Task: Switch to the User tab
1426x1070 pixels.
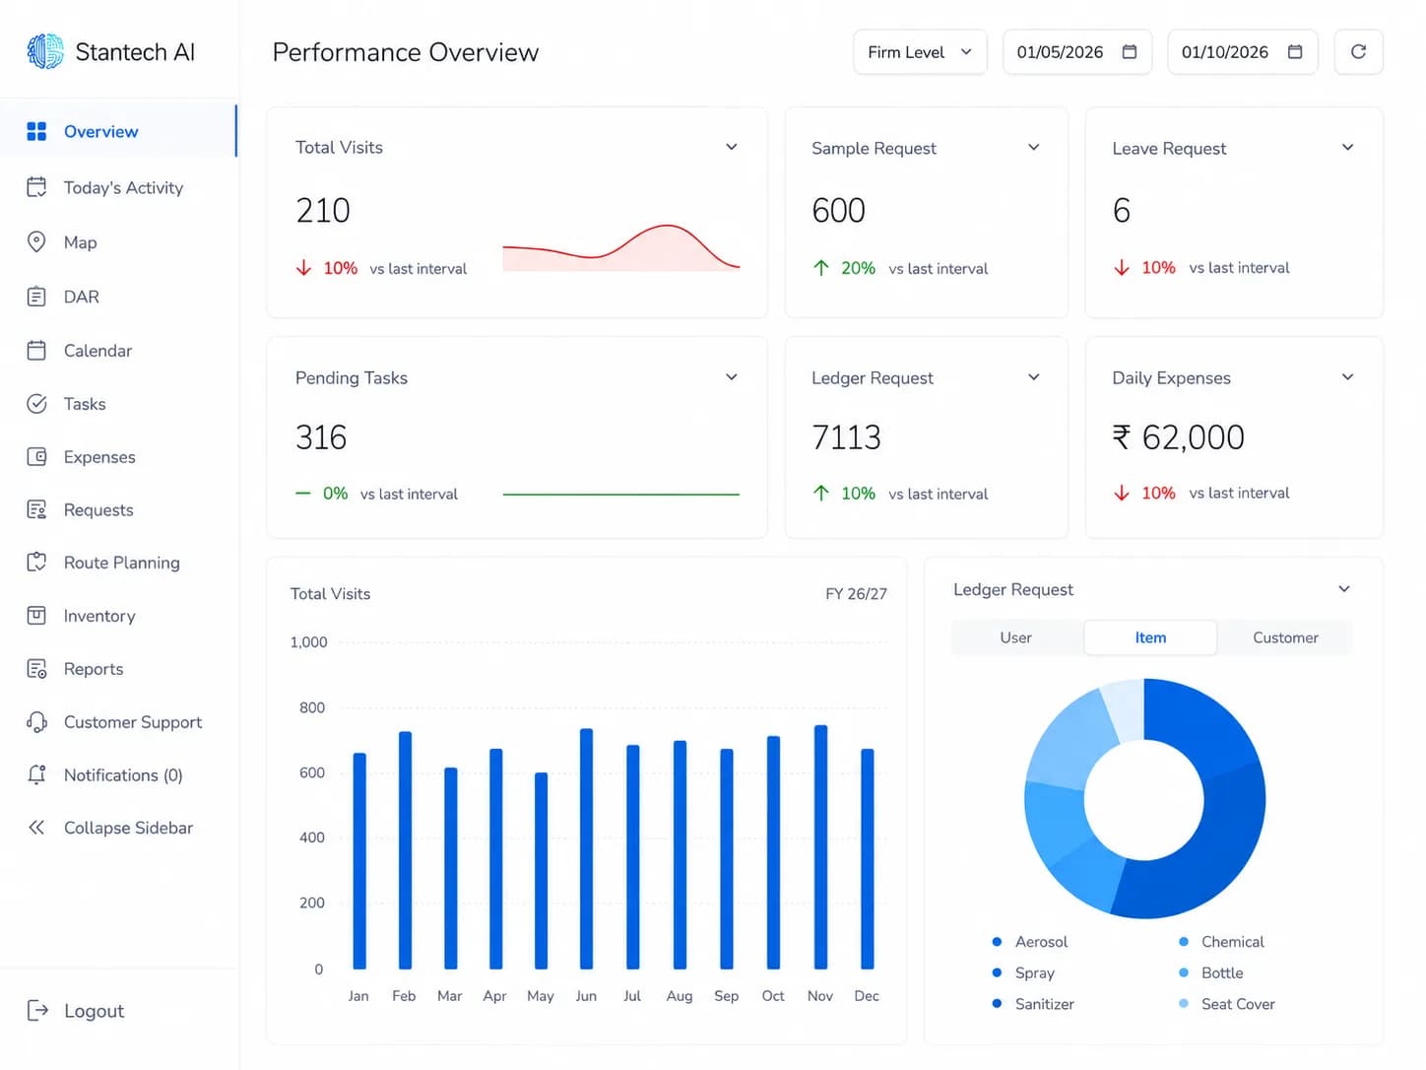Action: click(x=1016, y=637)
